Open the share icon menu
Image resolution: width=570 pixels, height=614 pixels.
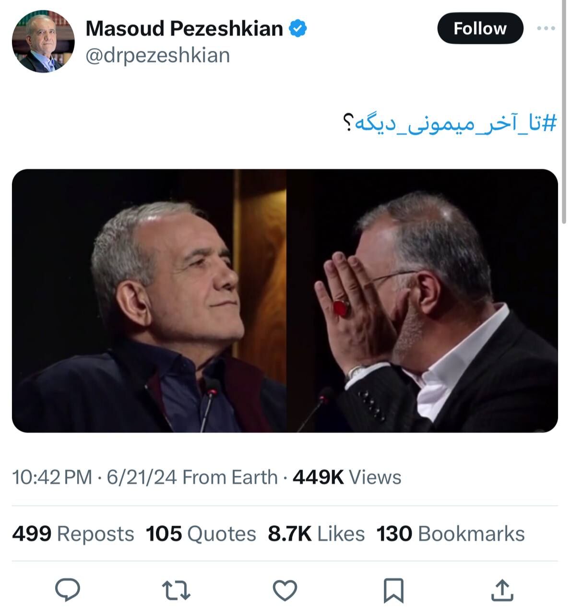(x=502, y=590)
